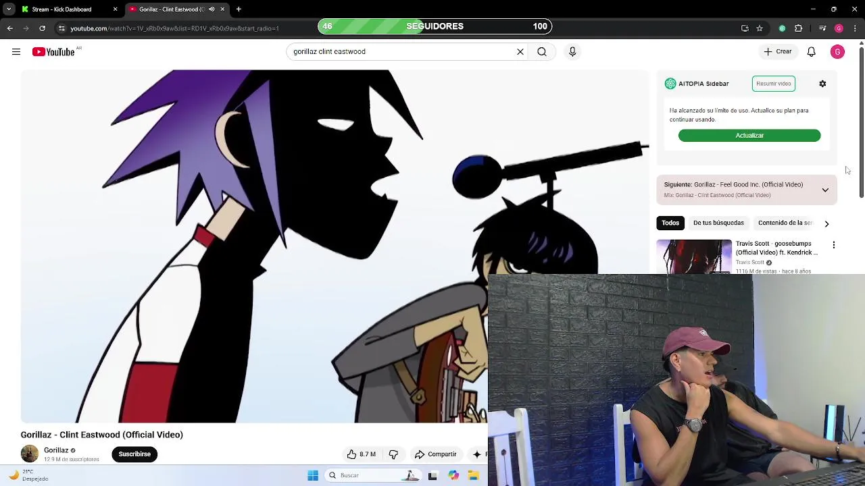
Task: Click the address bar URL
Action: (x=174, y=28)
